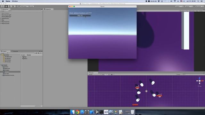Open the Scene view Gizmos dropdown
205x115 pixels.
179,74
